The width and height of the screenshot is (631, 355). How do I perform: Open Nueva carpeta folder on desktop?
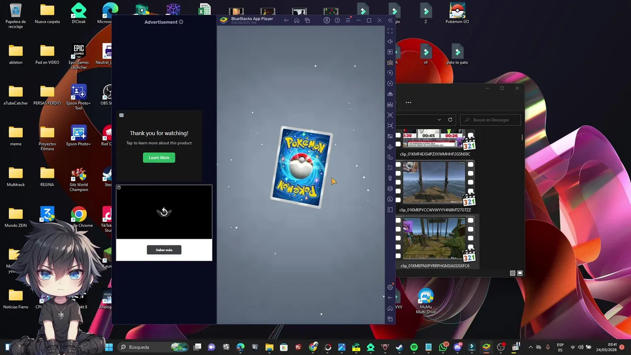[47, 13]
